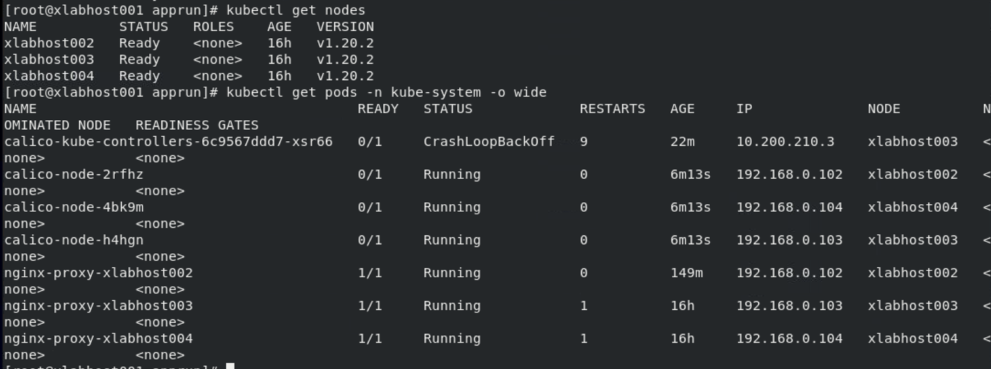This screenshot has width=991, height=369.
Task: Click the 'kubectl get nodes' command text
Action: pyautogui.click(x=296, y=10)
